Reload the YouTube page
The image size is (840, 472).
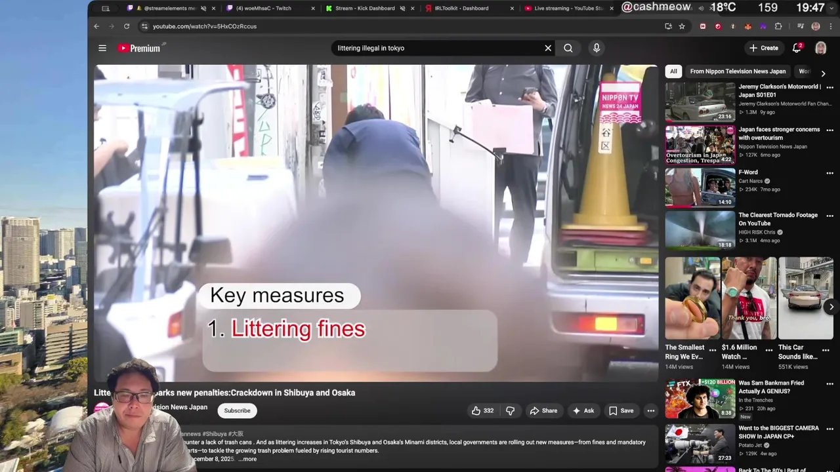(127, 26)
